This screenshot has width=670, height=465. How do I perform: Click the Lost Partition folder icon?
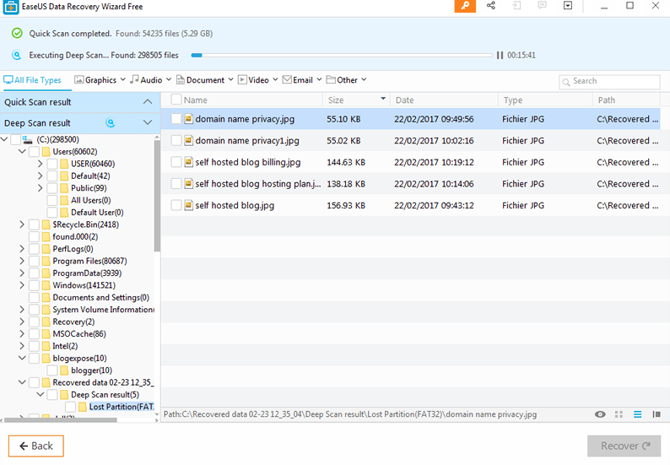83,407
